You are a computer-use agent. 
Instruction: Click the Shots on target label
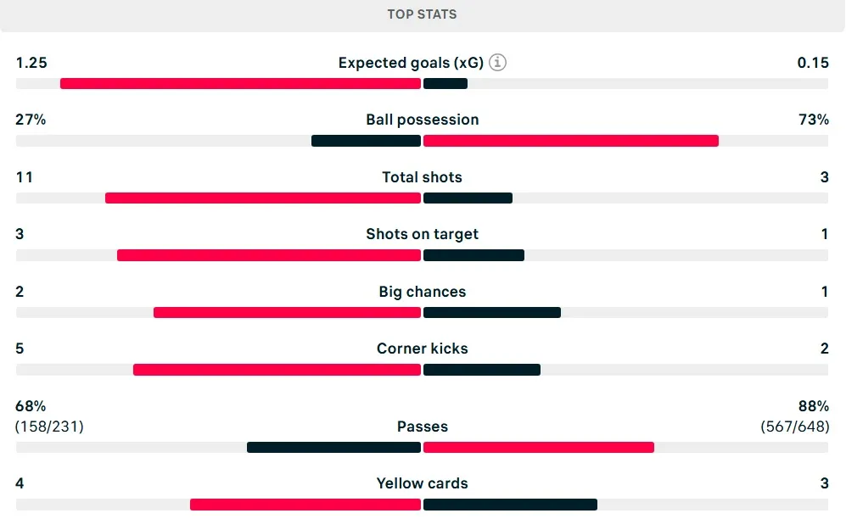(423, 234)
